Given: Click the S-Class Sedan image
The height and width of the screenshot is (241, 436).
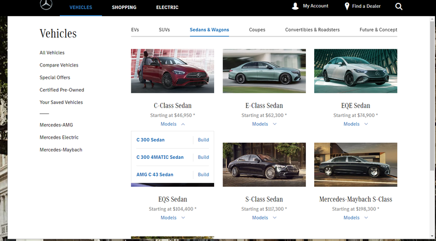Looking at the screenshot, I should (264, 164).
